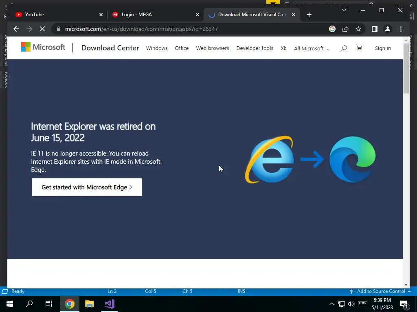Screen dimensions: 417x312
Task: Share this page via share icon
Action: [x=345, y=29]
